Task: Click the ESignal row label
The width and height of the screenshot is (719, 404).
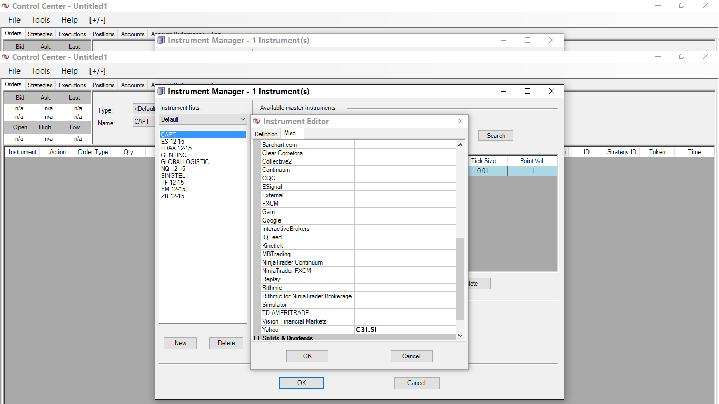Action: pyautogui.click(x=272, y=187)
